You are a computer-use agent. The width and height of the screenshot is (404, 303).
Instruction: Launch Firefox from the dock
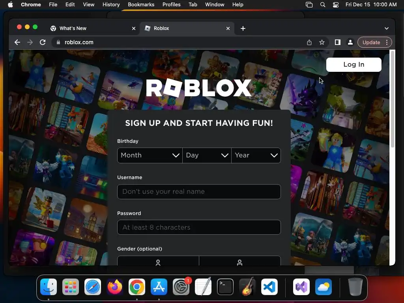[115, 287]
